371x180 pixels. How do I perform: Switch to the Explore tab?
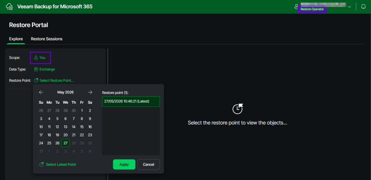[16, 39]
